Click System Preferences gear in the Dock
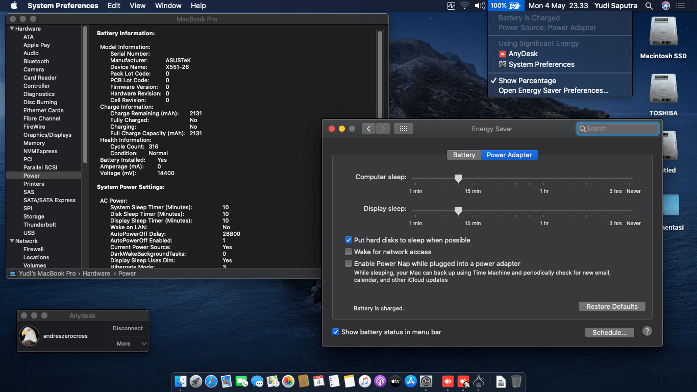697x392 pixels. pyautogui.click(x=427, y=381)
